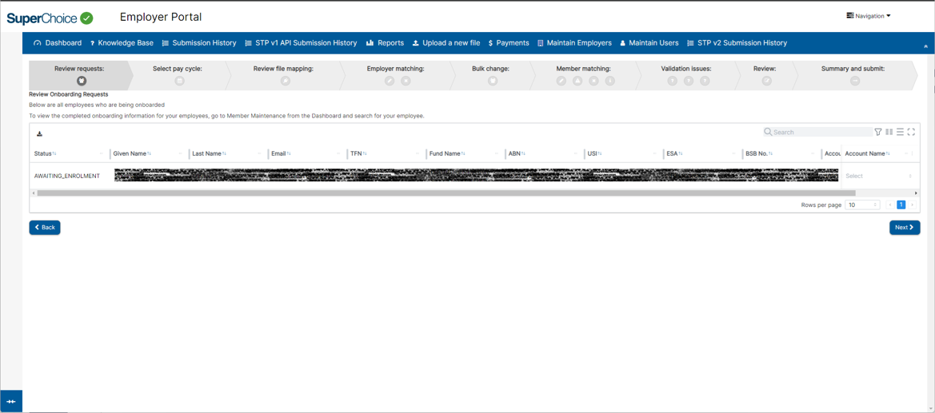Open the Navigation dropdown
Image resolution: width=935 pixels, height=413 pixels.
pos(869,16)
